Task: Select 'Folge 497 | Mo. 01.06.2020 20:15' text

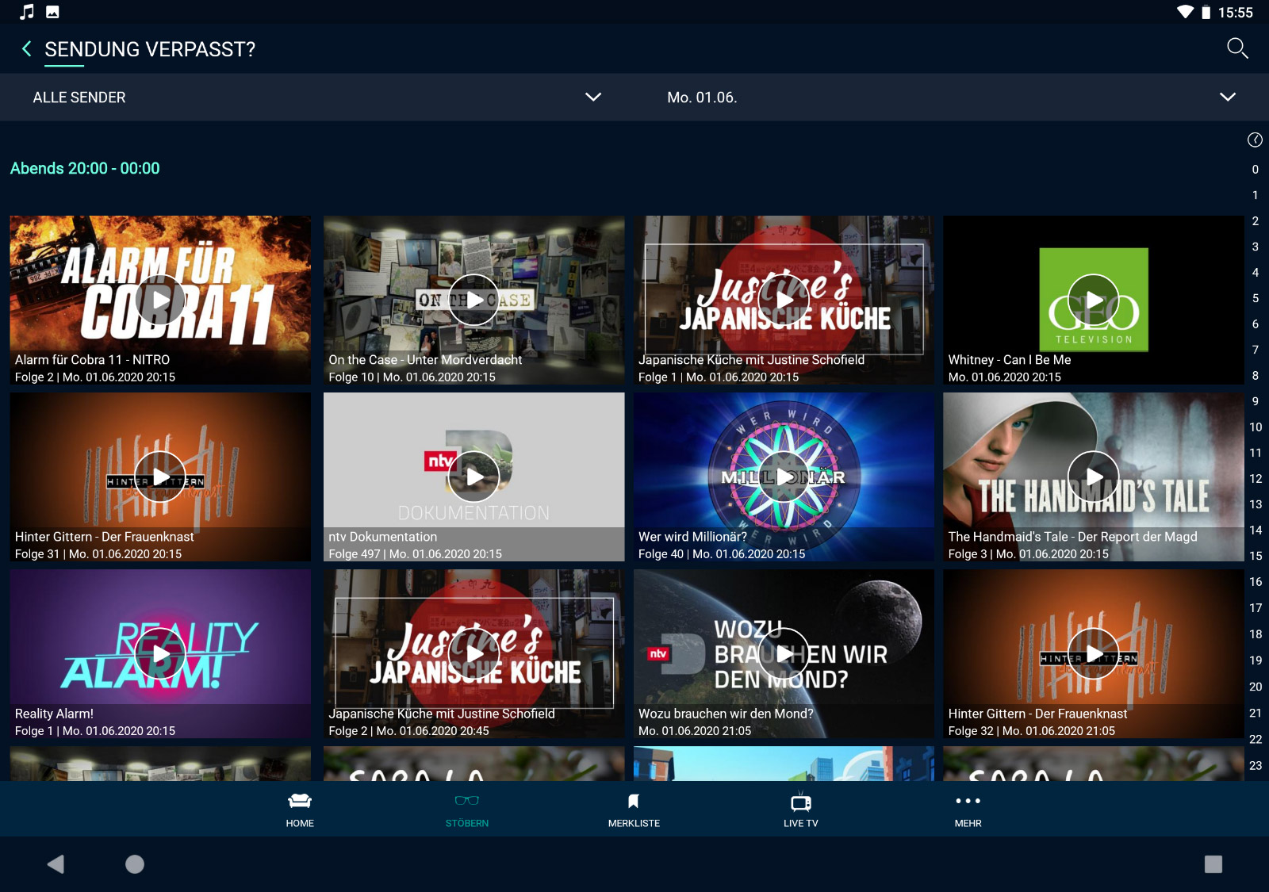Action: (415, 554)
